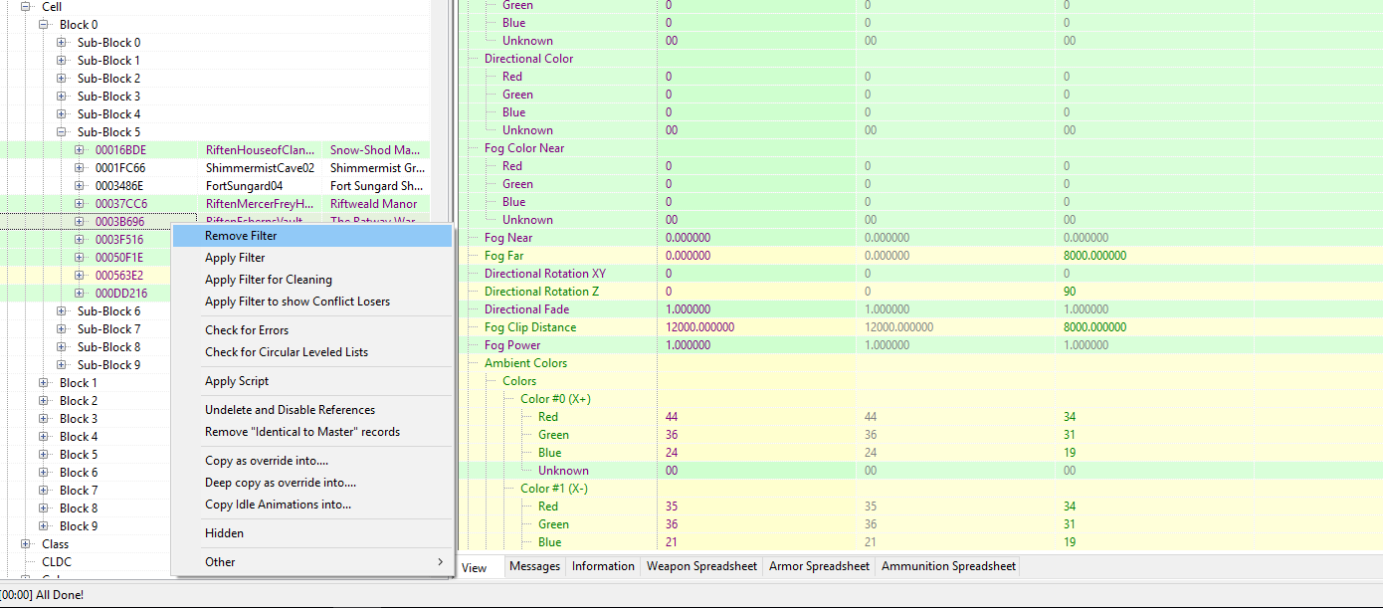Select status bar text All Done!

[x=60, y=594]
